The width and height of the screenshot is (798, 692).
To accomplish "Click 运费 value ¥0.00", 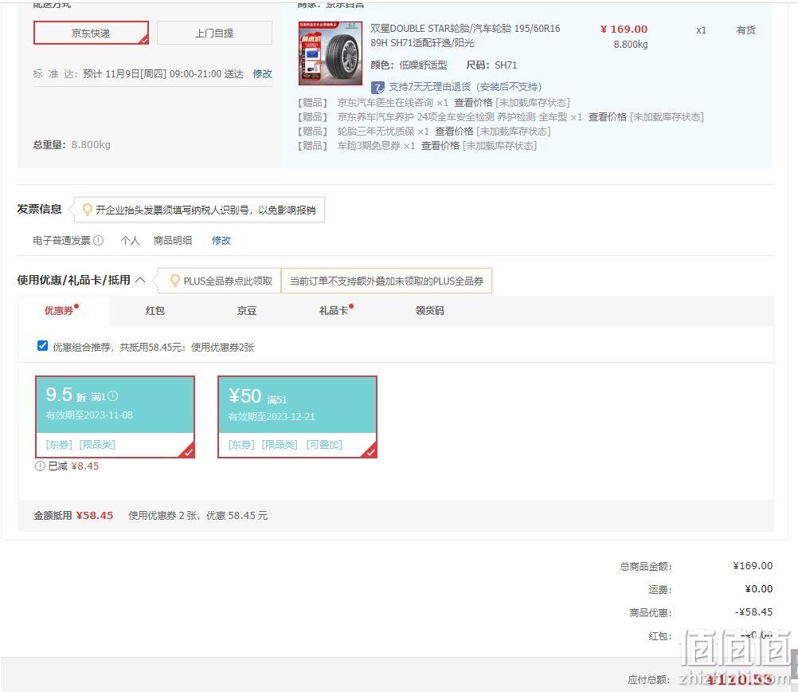I will pyautogui.click(x=759, y=588).
